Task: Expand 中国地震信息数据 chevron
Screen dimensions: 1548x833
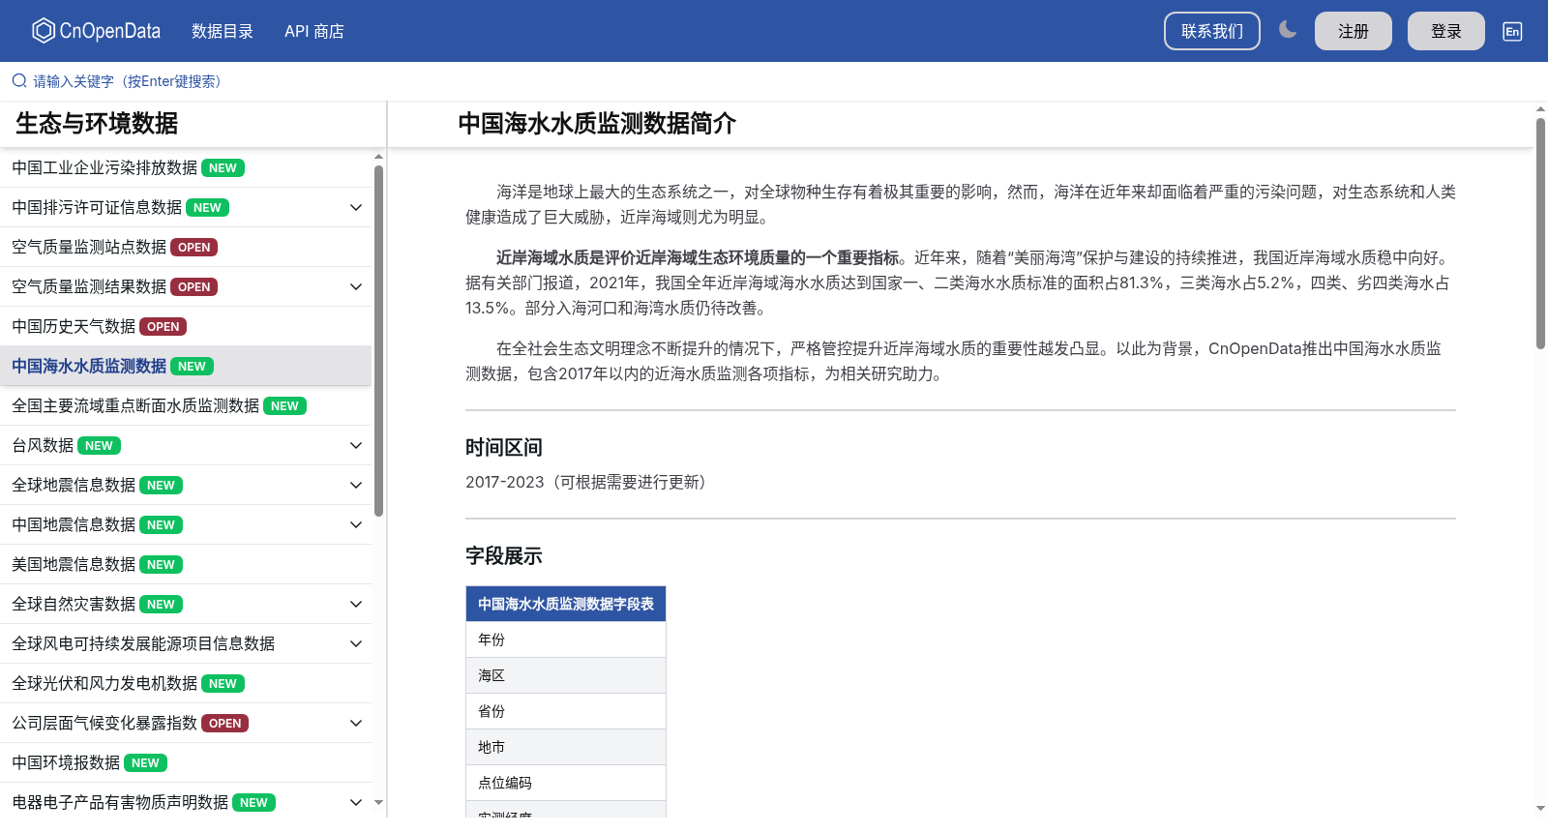Action: coord(356,524)
